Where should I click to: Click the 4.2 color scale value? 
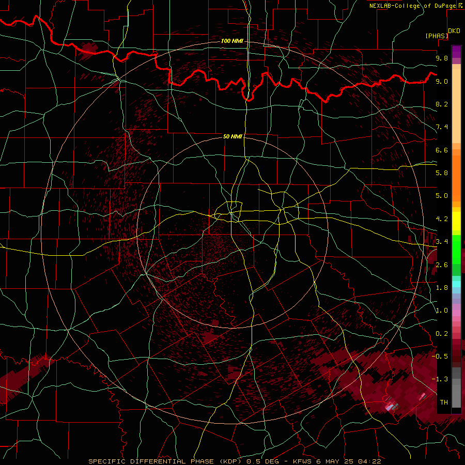442,219
